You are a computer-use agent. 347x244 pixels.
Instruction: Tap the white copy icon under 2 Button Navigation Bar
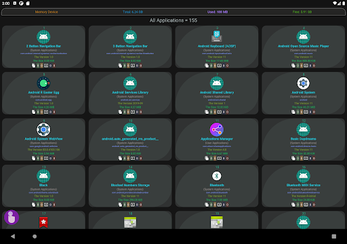tap(33, 66)
